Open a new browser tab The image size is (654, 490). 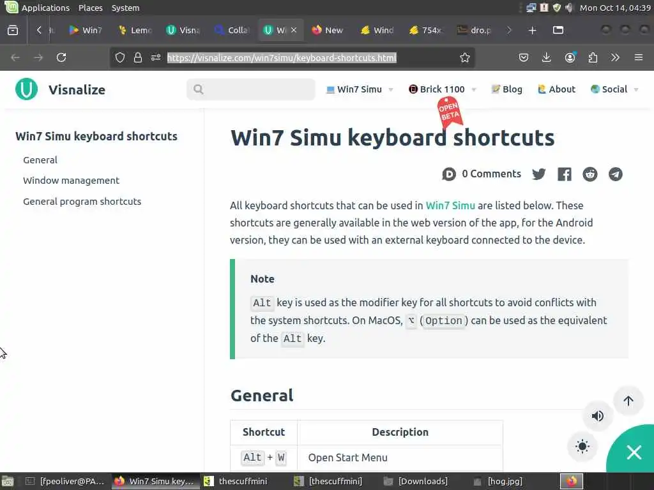pyautogui.click(x=532, y=30)
